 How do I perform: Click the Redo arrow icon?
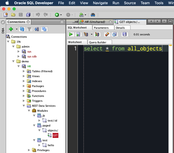tap(46, 15)
